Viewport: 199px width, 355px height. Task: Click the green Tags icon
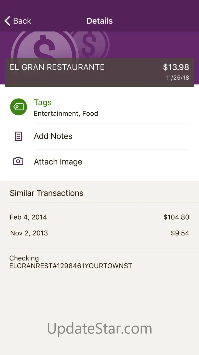tap(18, 107)
